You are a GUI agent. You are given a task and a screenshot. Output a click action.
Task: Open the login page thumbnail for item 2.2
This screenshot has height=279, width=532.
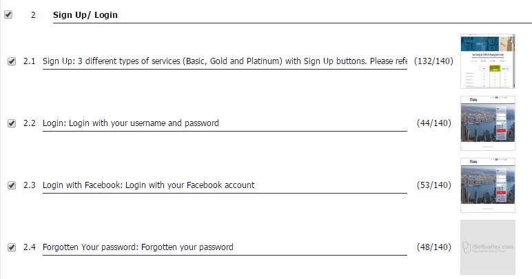click(x=488, y=123)
